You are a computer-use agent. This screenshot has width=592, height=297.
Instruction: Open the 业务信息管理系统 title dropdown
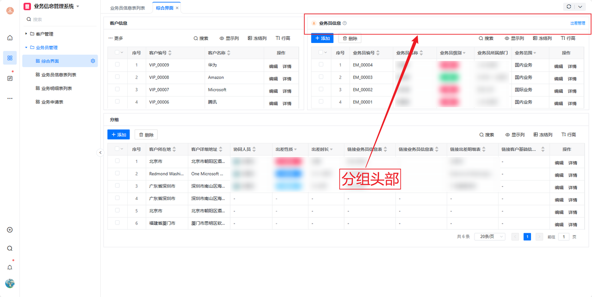click(x=78, y=6)
